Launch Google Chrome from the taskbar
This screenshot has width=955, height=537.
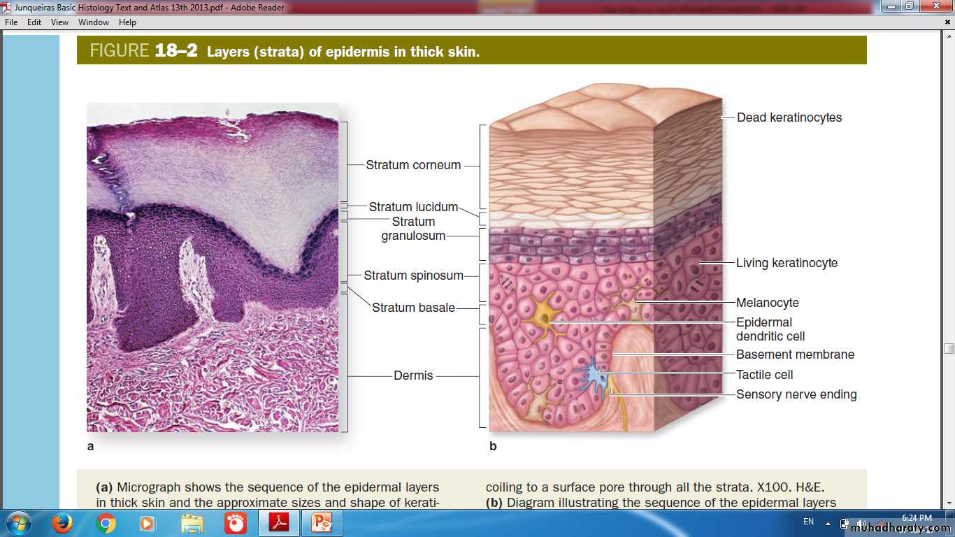(x=106, y=523)
